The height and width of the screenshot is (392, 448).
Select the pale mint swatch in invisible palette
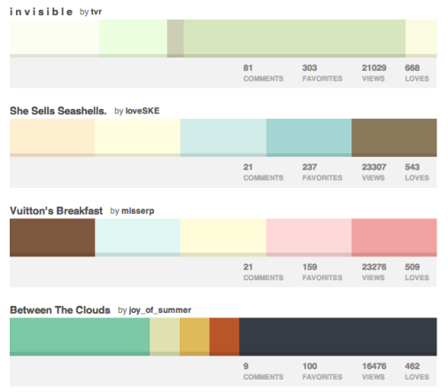click(x=133, y=38)
